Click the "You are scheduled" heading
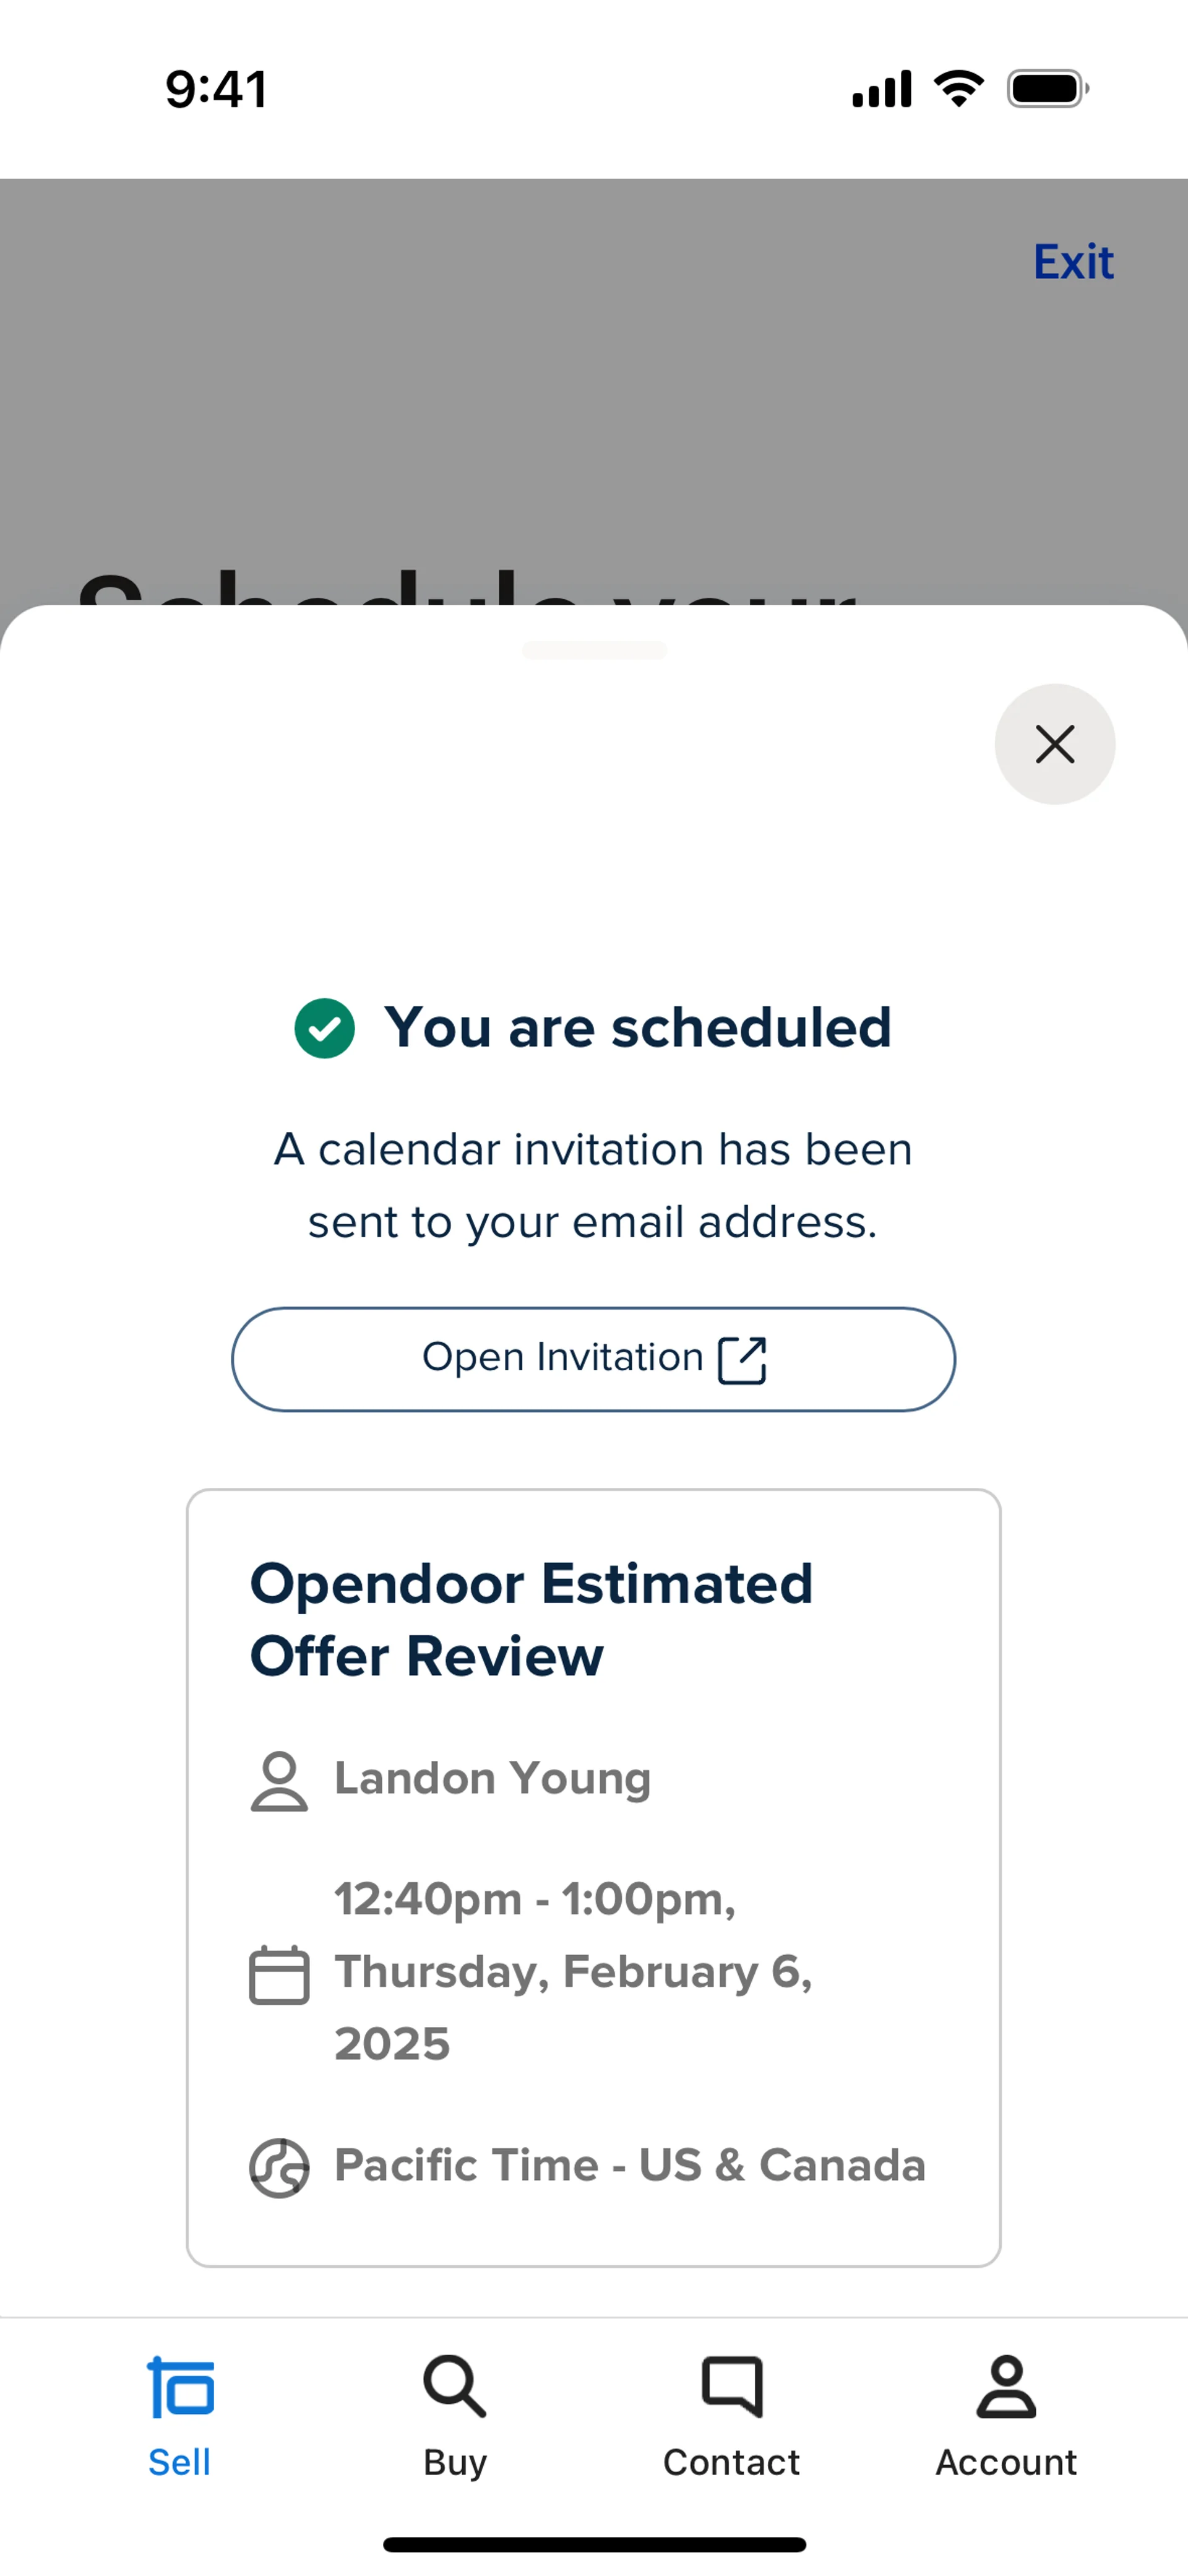Image resolution: width=1188 pixels, height=2576 pixels. (637, 1028)
